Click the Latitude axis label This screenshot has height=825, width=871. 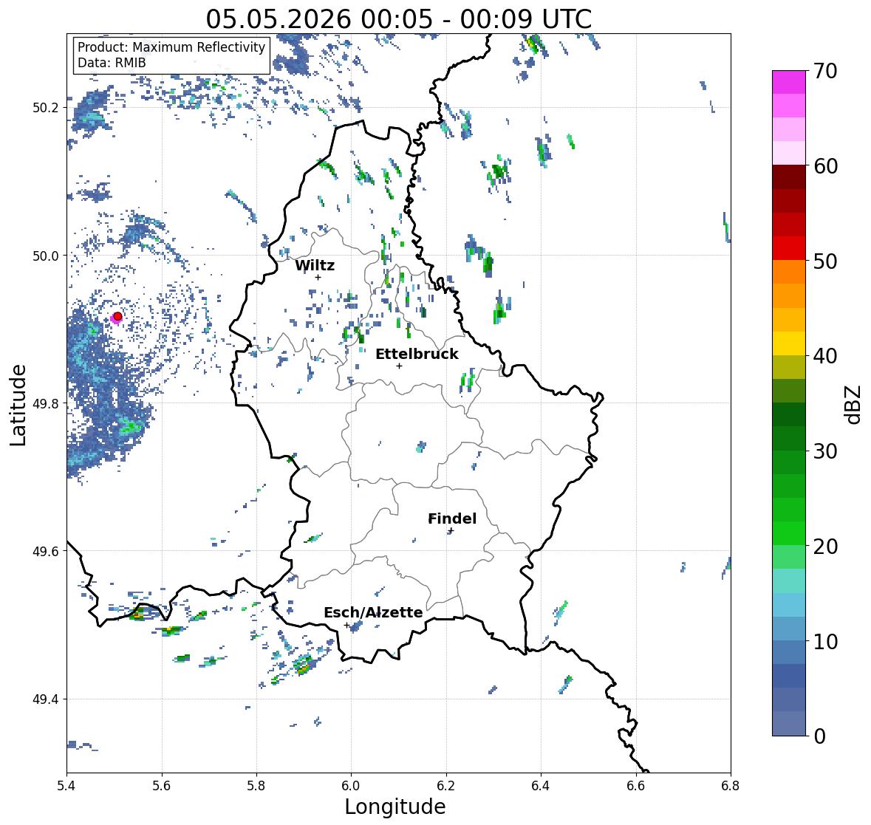(18, 405)
